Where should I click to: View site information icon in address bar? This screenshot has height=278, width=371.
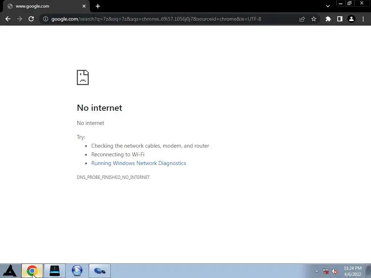click(x=46, y=19)
